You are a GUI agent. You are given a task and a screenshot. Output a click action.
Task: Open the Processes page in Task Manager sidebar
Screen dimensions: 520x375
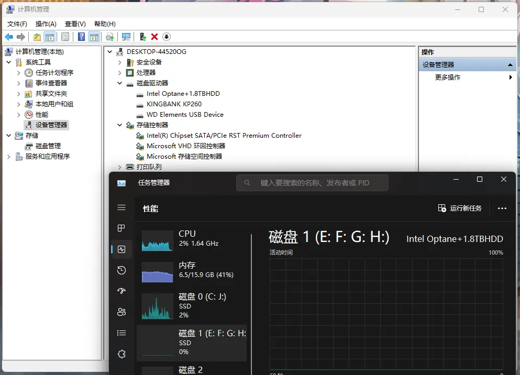point(121,228)
